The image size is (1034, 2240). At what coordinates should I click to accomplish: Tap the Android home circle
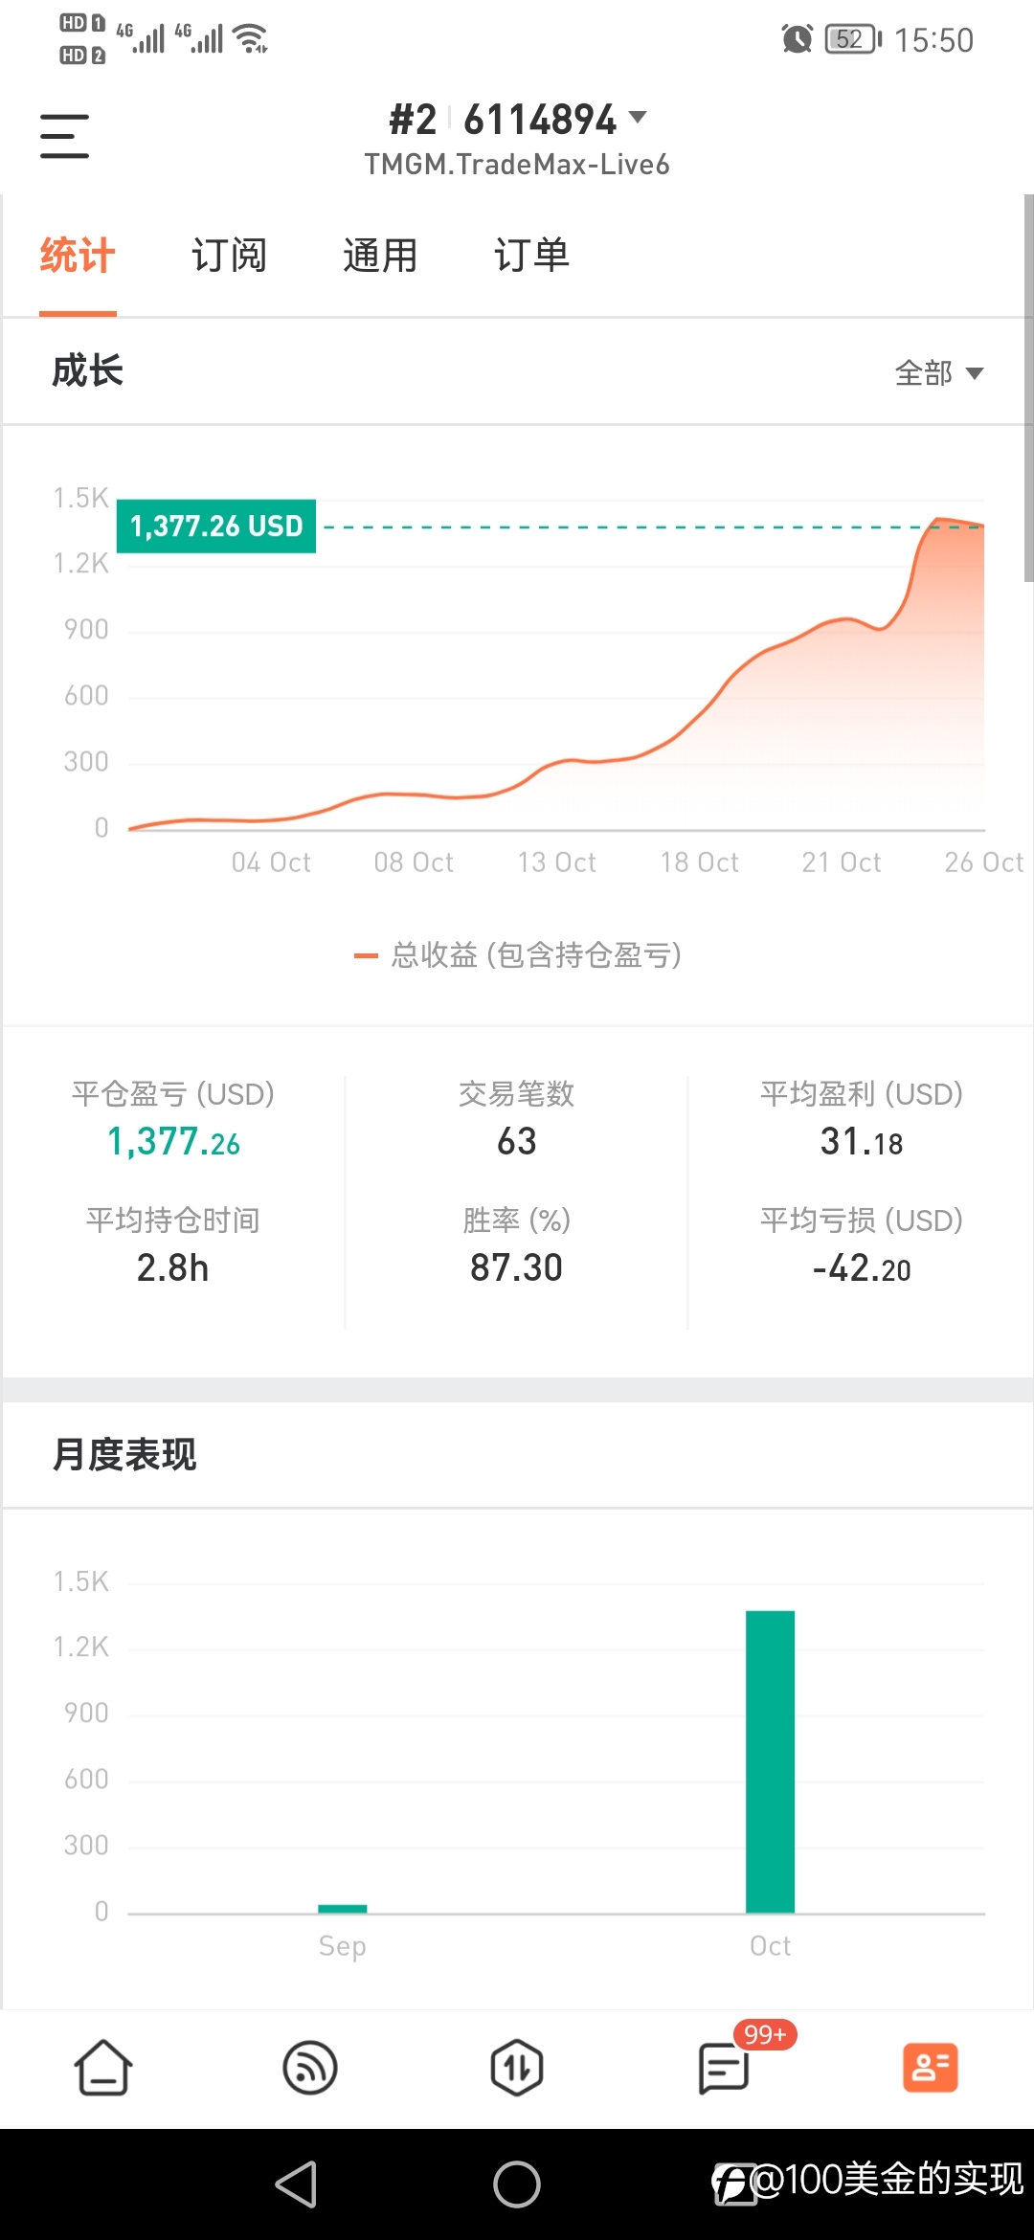pos(517,2184)
